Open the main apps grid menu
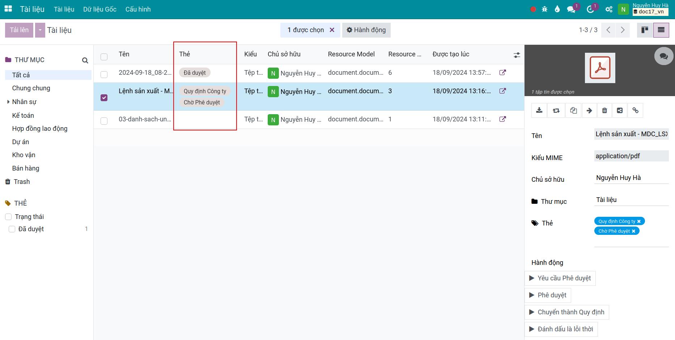The height and width of the screenshot is (340, 675). (8, 9)
